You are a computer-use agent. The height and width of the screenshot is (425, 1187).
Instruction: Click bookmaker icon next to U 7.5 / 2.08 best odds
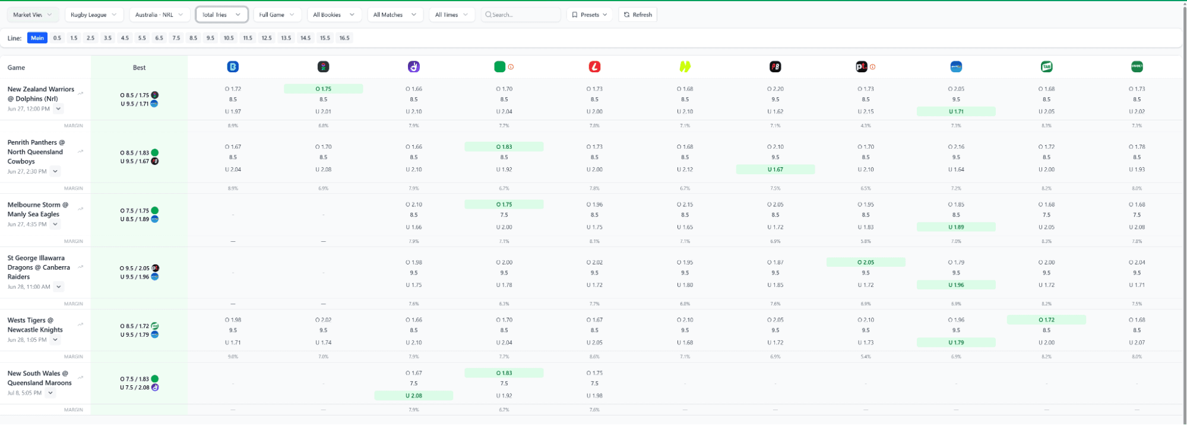[x=155, y=388]
